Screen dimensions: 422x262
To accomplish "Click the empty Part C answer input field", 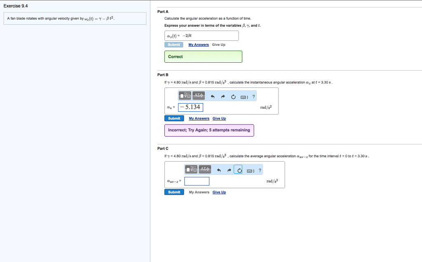I will (197, 181).
